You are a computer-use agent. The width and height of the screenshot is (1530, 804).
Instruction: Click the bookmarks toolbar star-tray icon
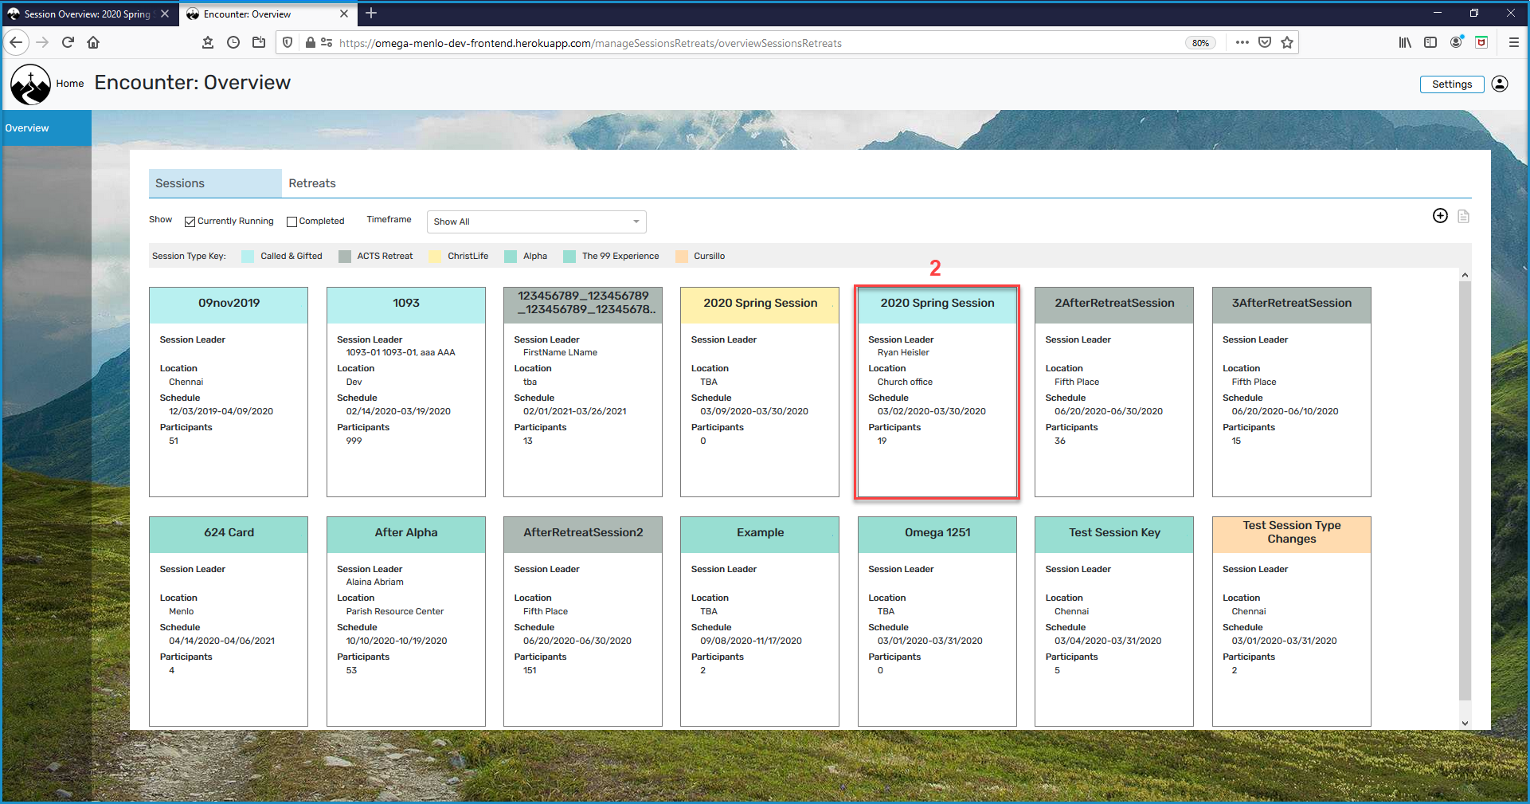point(208,43)
